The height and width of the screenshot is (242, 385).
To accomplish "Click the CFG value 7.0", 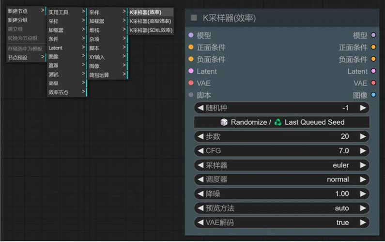I will pyautogui.click(x=344, y=151).
